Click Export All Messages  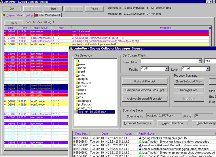click(137, 123)
